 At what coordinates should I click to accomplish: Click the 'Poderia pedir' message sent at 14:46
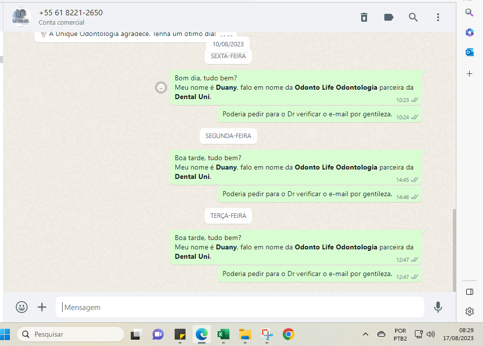pyautogui.click(x=320, y=194)
